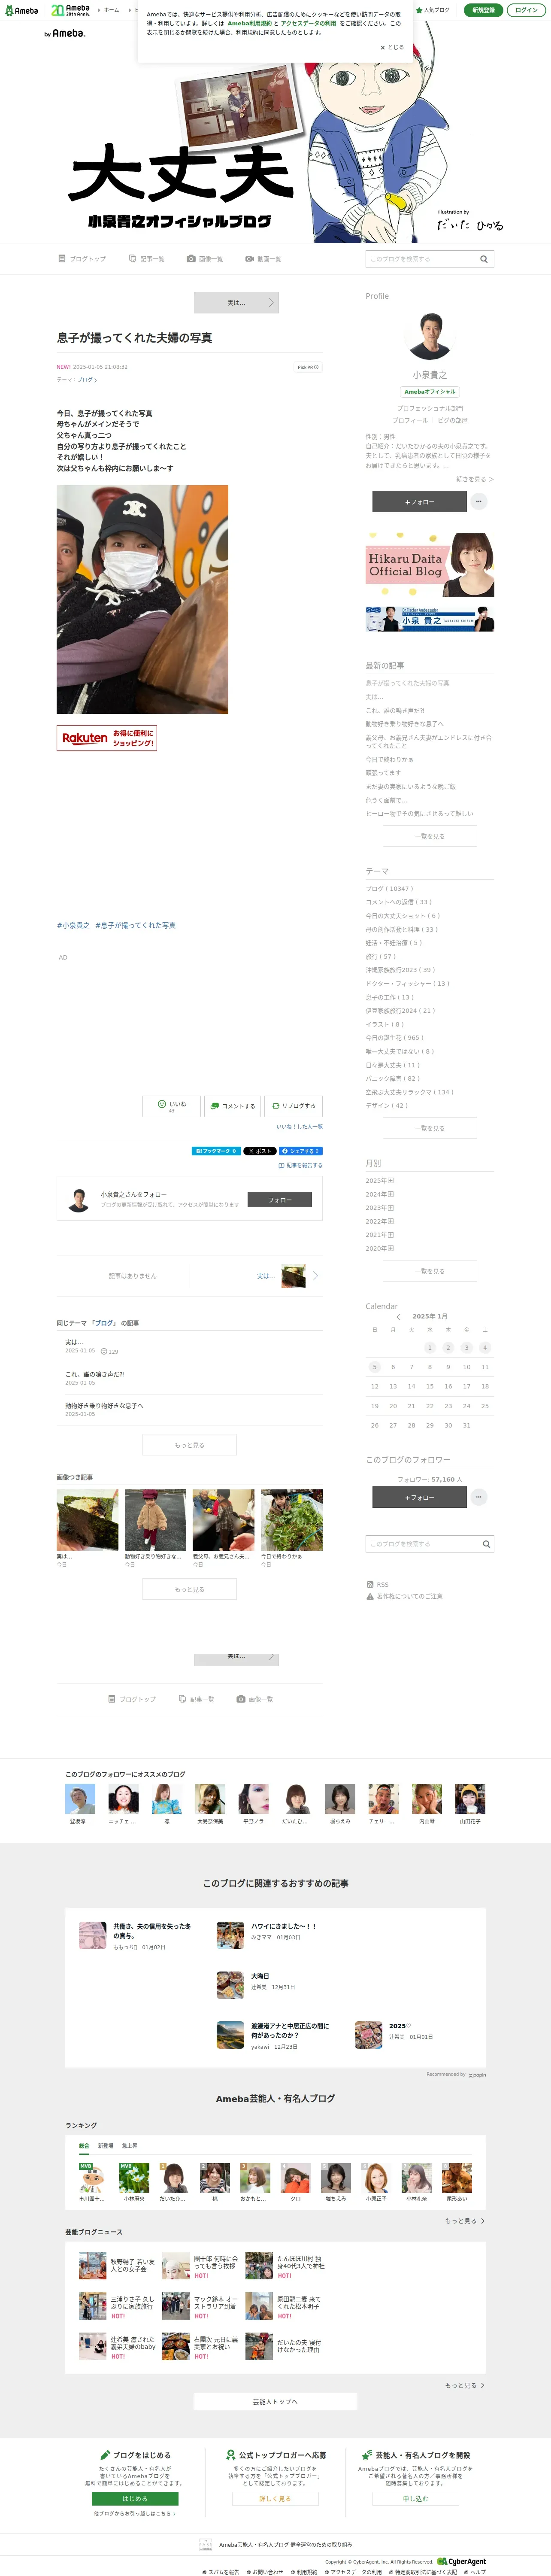Click the ログイン button
Image resolution: width=551 pixels, height=2576 pixels.
[x=526, y=10]
